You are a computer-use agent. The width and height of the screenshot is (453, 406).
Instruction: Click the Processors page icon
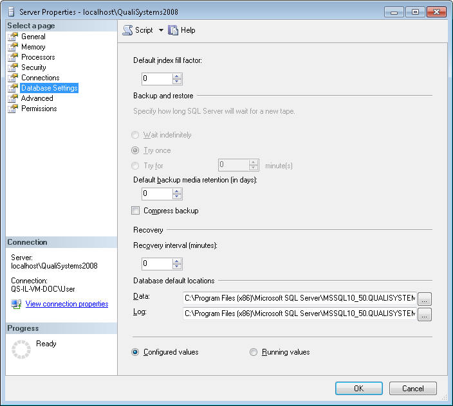[x=12, y=57]
